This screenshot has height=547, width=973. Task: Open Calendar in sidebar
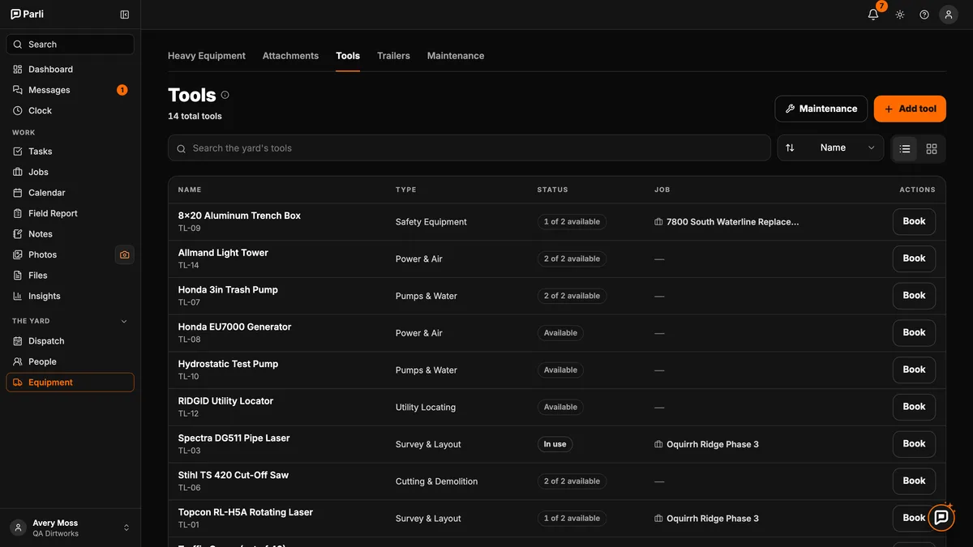(71, 193)
